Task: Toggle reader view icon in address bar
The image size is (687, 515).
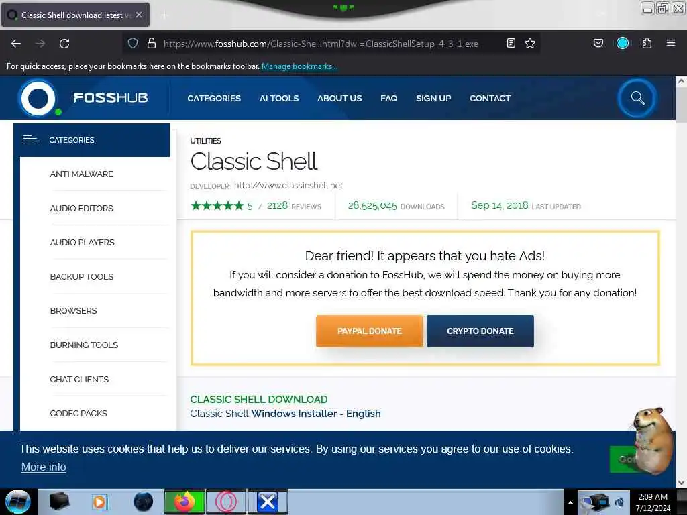Action: [511, 43]
